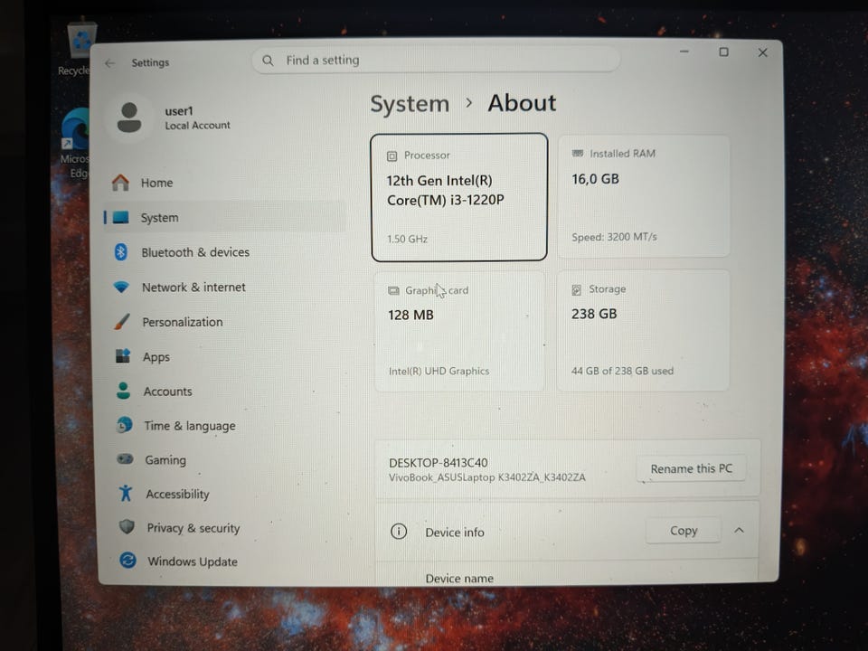The width and height of the screenshot is (868, 651).
Task: Click the Windows Update sync icon
Action: pyautogui.click(x=127, y=561)
